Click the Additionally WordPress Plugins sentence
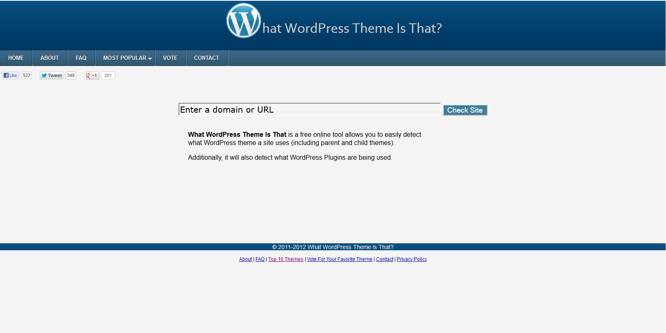This screenshot has height=333, width=666. [x=290, y=157]
